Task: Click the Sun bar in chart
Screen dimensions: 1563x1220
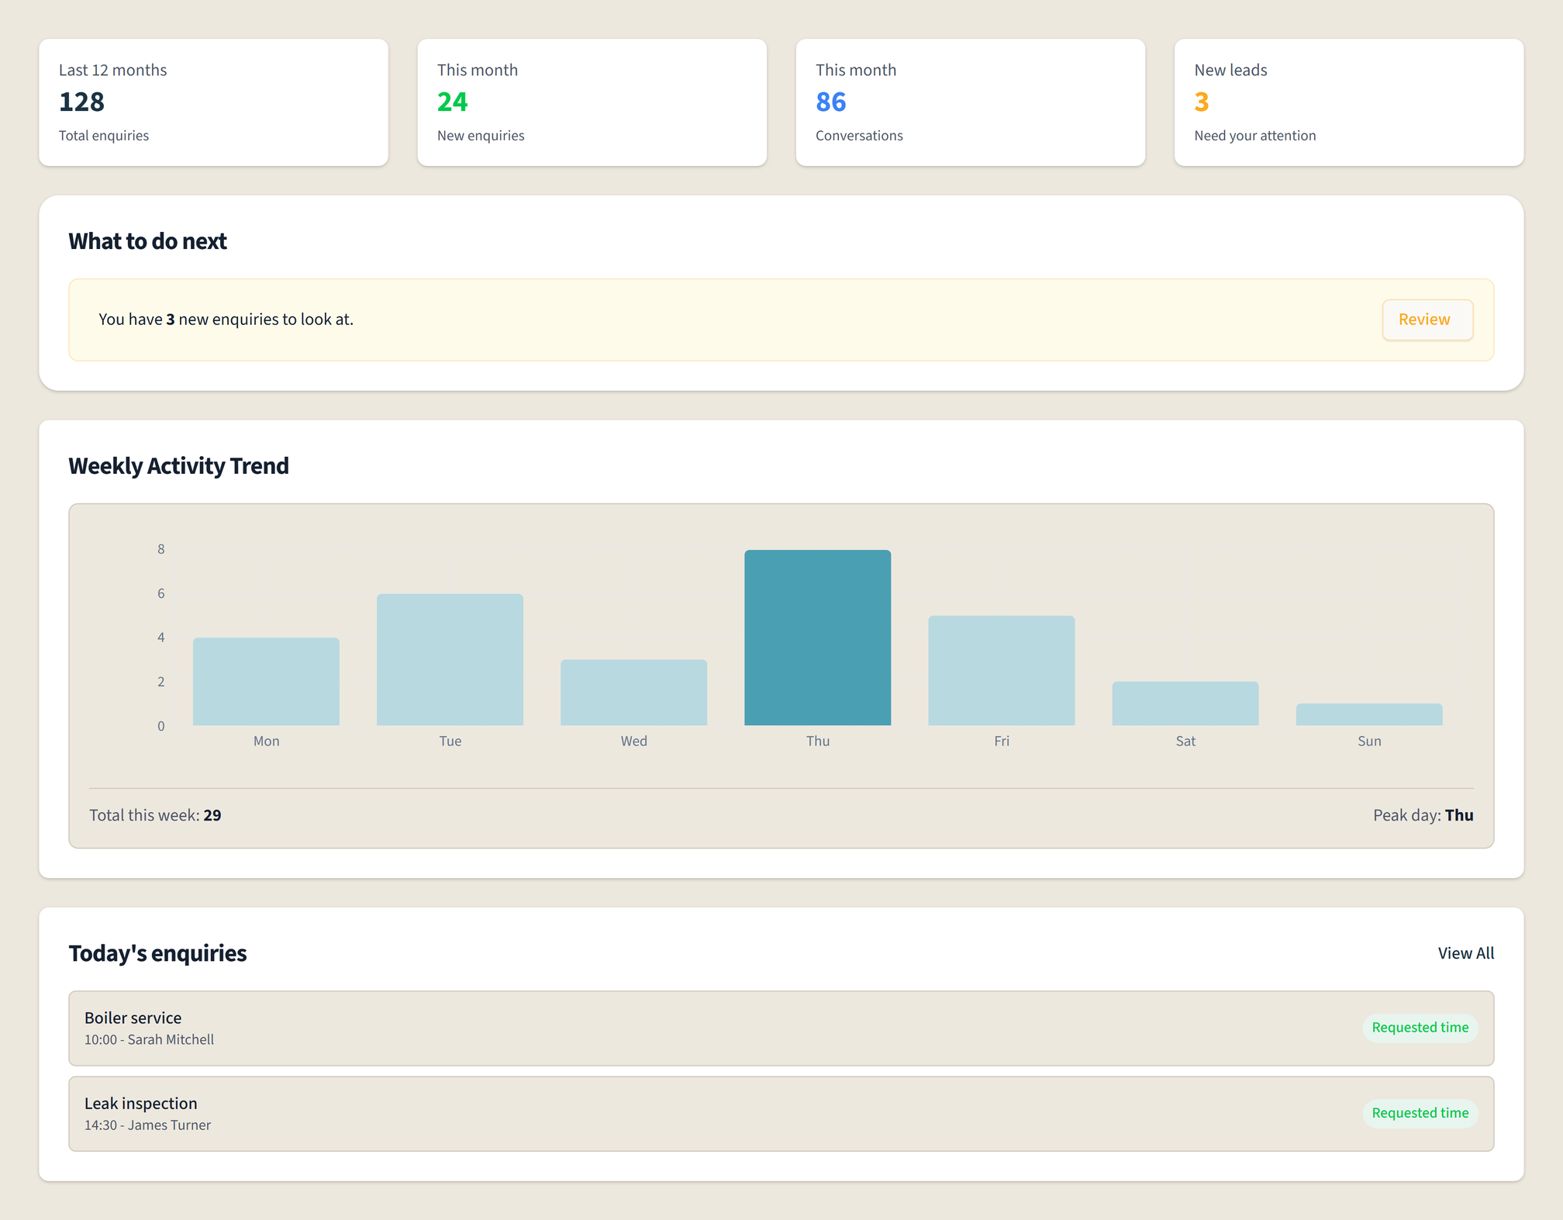Action: (x=1368, y=714)
